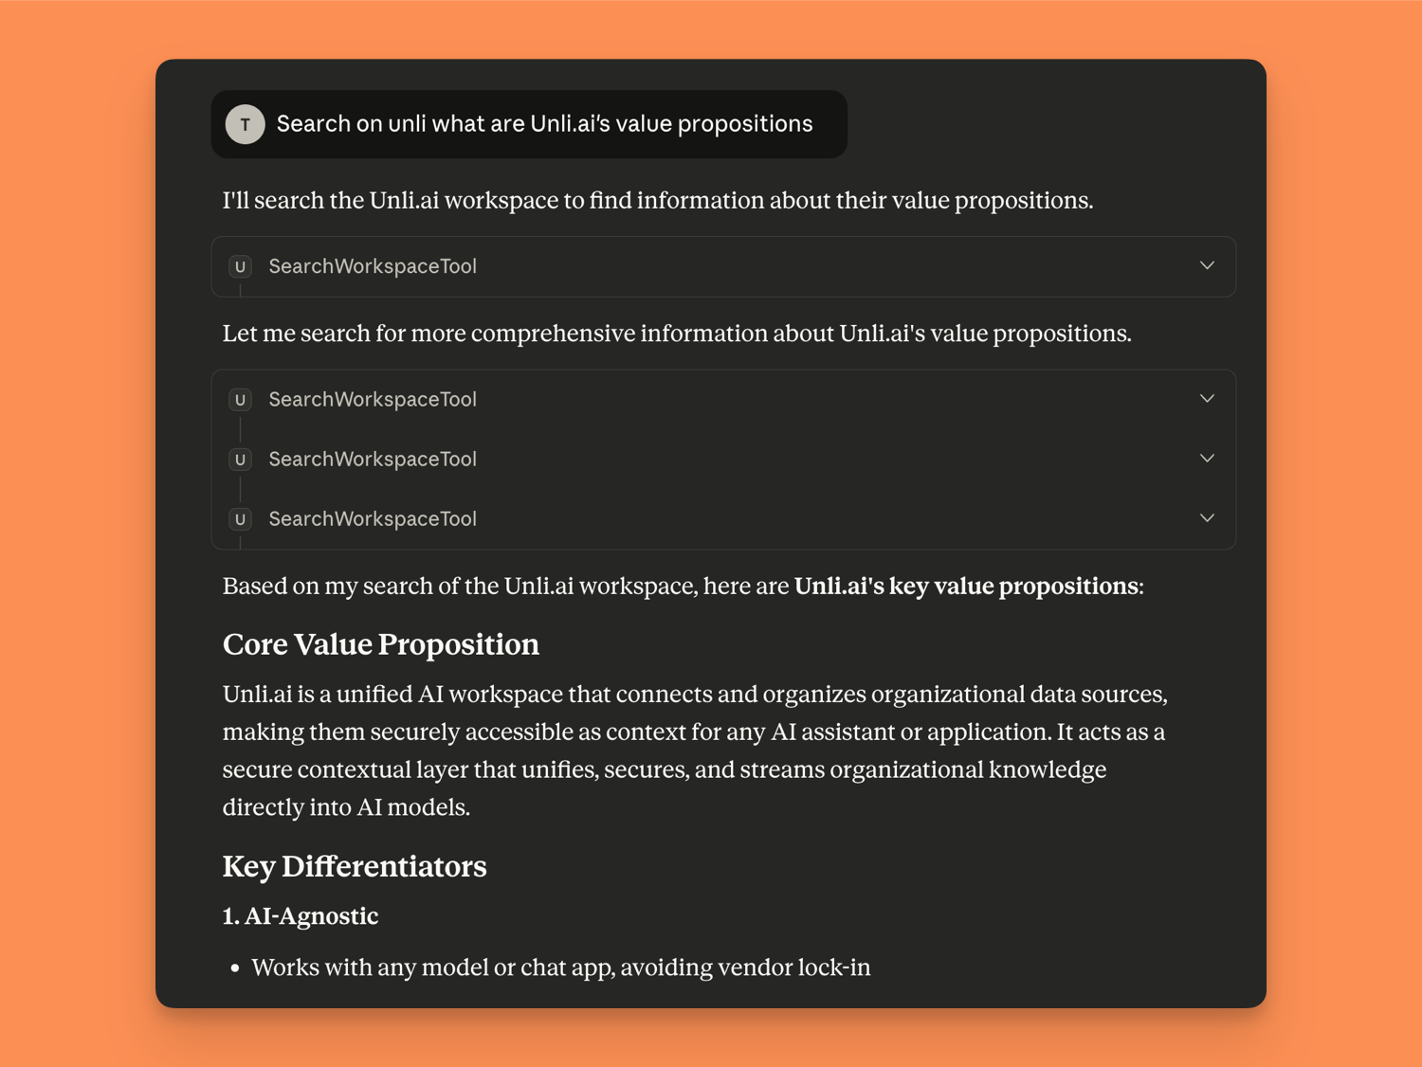Select the user message bubble about value propositions
The width and height of the screenshot is (1422, 1067).
pos(528,123)
